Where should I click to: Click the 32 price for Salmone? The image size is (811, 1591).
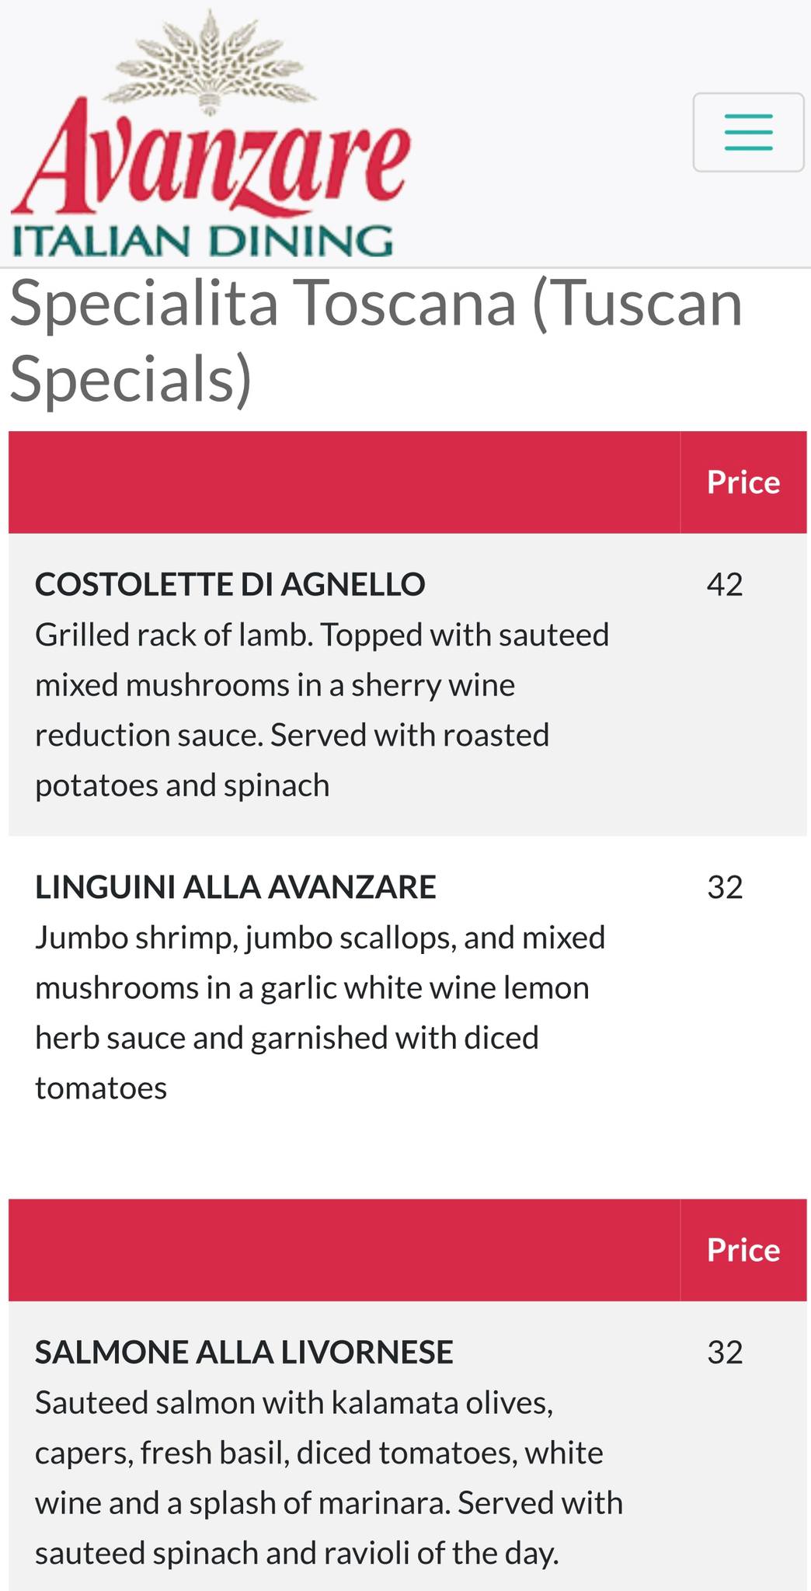[725, 1353]
